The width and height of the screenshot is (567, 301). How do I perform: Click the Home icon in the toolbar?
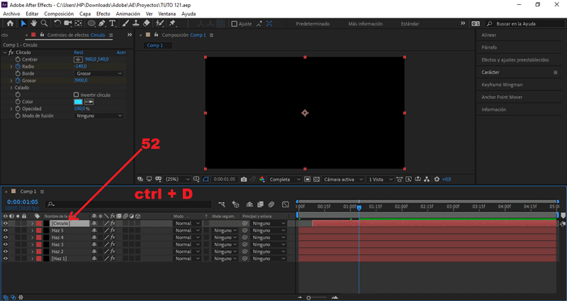click(x=10, y=23)
